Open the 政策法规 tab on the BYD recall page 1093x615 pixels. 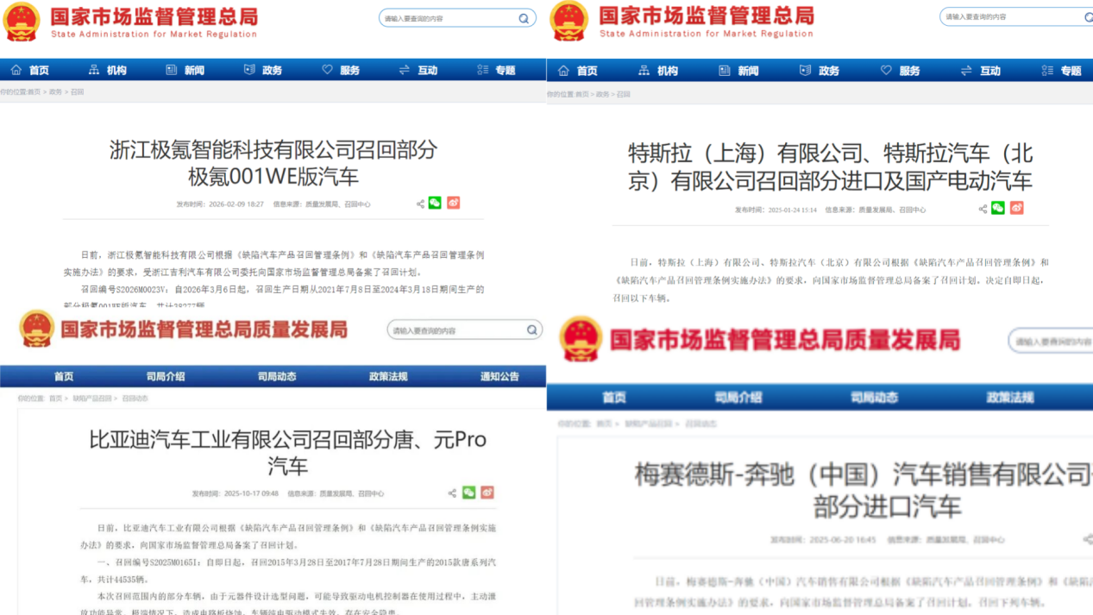388,376
